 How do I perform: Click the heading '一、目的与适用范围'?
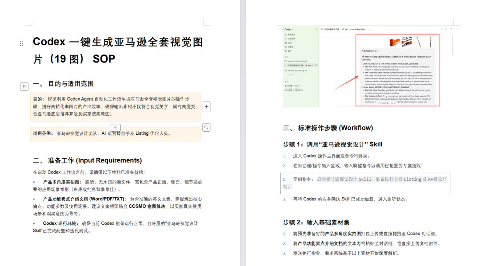[64, 84]
